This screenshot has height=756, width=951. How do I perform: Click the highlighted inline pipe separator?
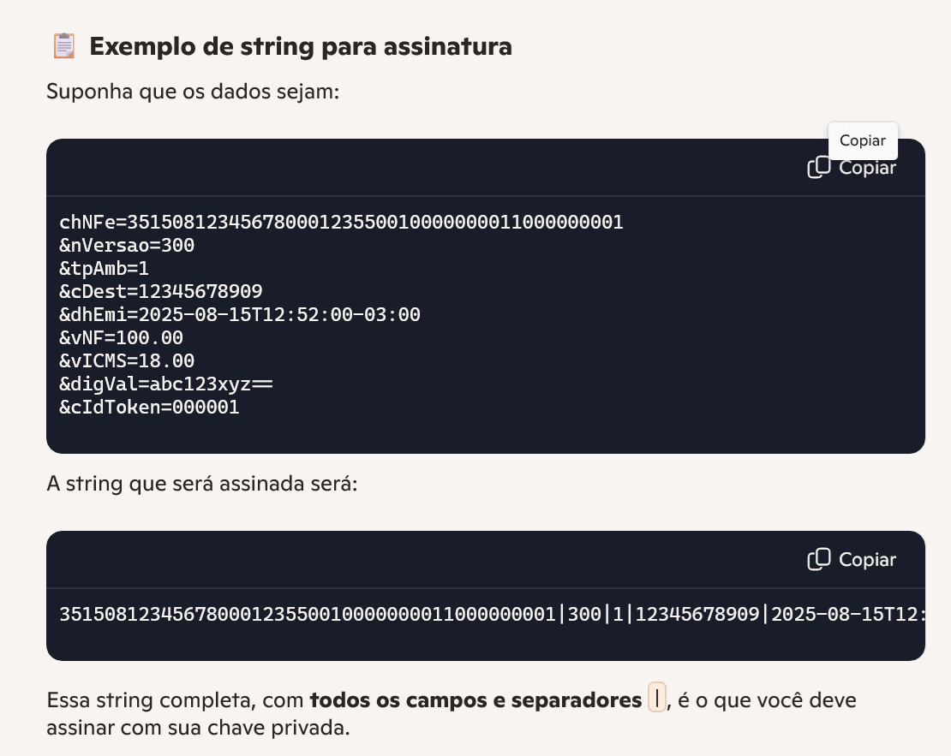pyautogui.click(x=656, y=700)
